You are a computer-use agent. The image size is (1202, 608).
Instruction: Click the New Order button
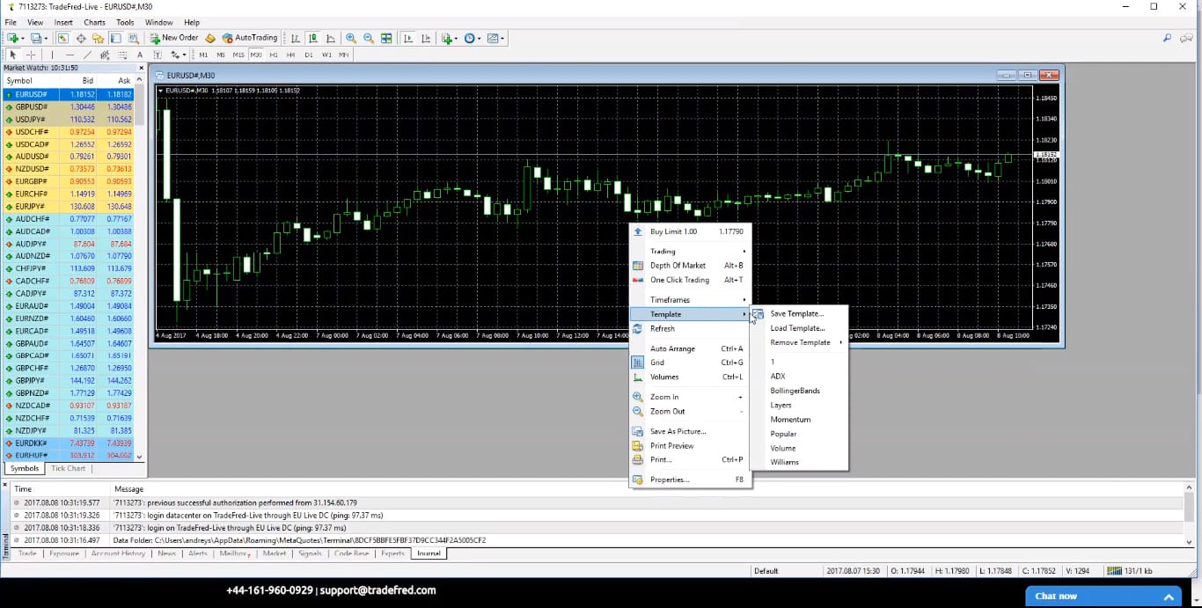pyautogui.click(x=174, y=38)
